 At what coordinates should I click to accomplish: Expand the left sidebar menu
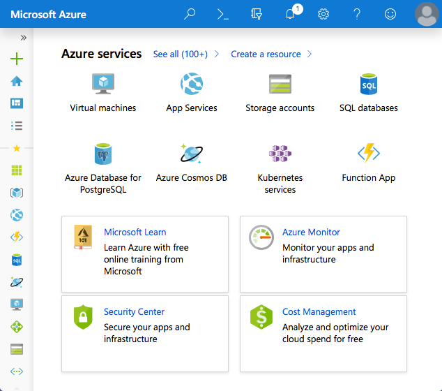(23, 38)
